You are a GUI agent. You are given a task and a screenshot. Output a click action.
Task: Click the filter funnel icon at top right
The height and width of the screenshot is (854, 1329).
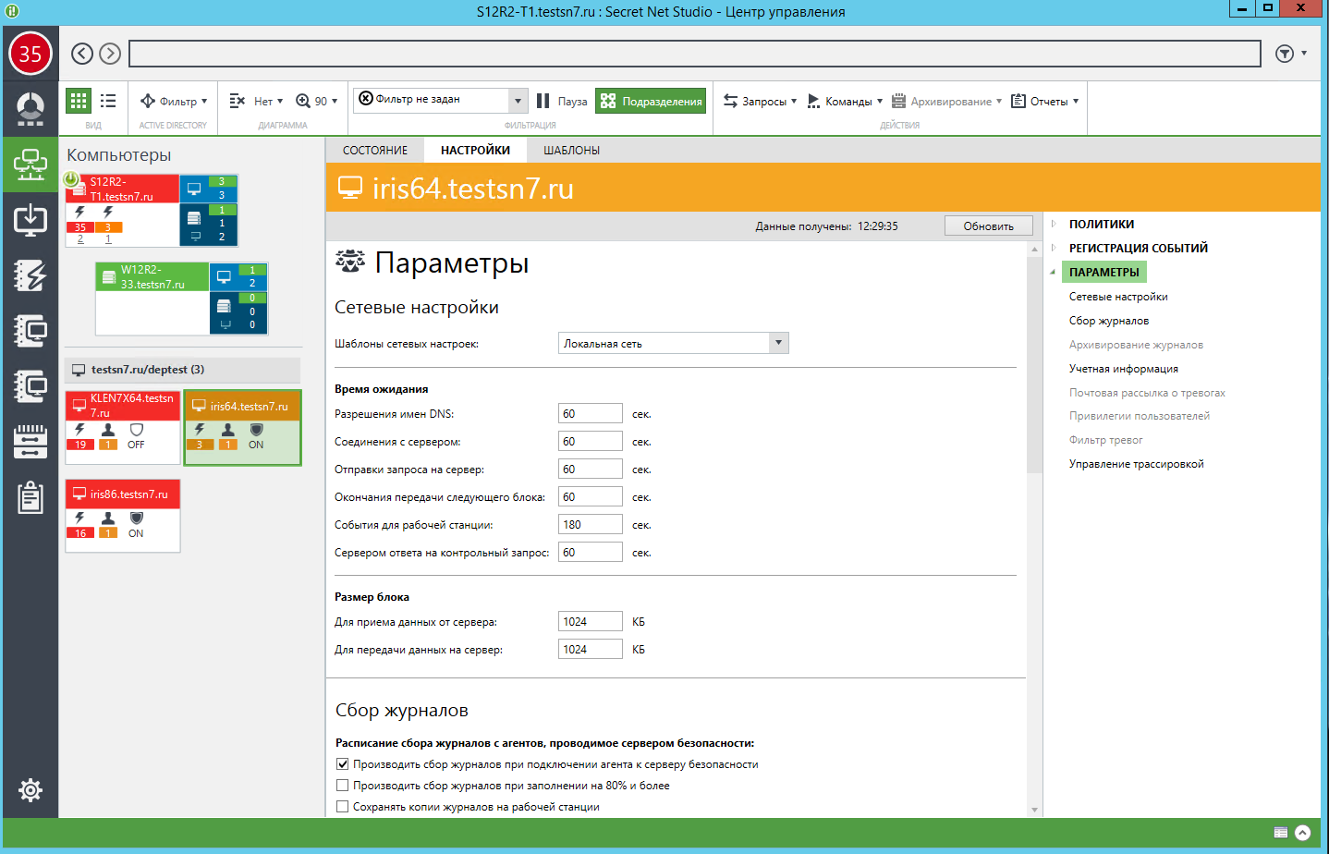(x=1285, y=54)
